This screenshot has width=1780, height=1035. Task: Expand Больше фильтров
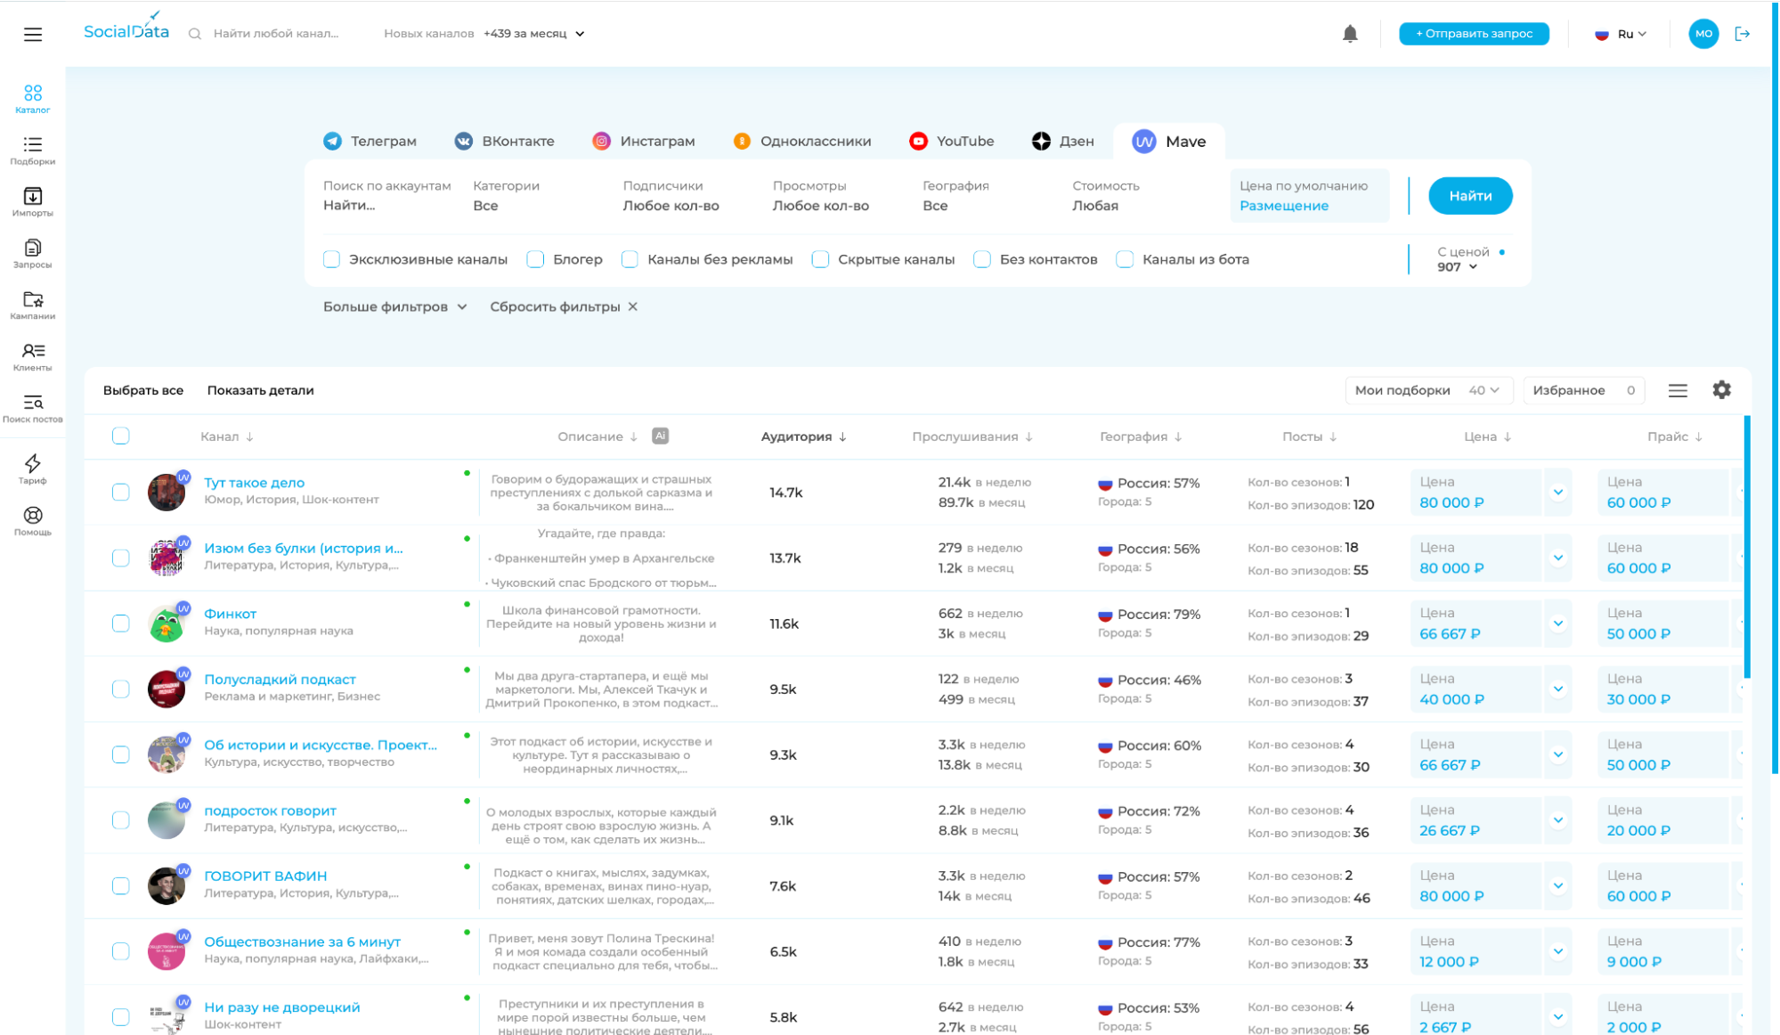394,306
